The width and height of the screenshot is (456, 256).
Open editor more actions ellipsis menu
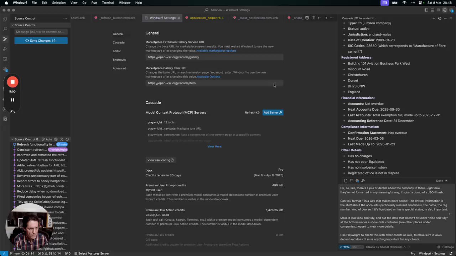click(332, 18)
